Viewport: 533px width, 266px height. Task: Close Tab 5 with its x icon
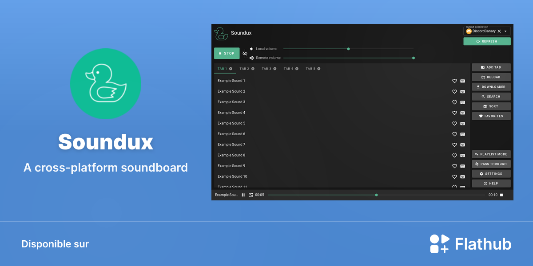click(x=319, y=69)
